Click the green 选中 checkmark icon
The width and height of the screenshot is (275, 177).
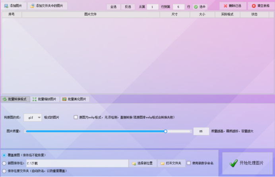(x=196, y=7)
